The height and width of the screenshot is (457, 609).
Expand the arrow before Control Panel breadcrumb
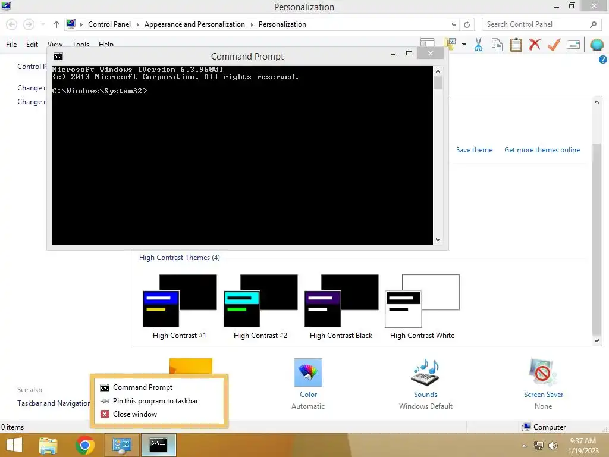(81, 24)
